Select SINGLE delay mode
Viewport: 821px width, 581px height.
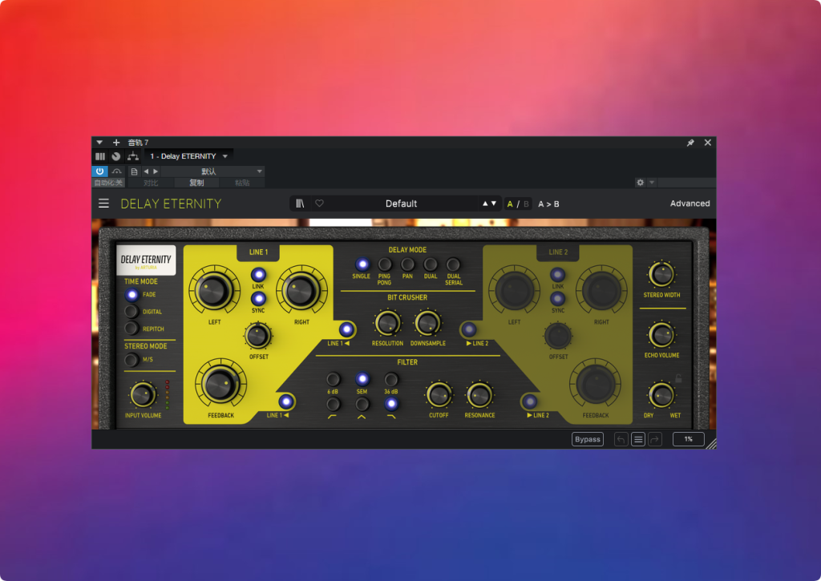[x=362, y=264]
